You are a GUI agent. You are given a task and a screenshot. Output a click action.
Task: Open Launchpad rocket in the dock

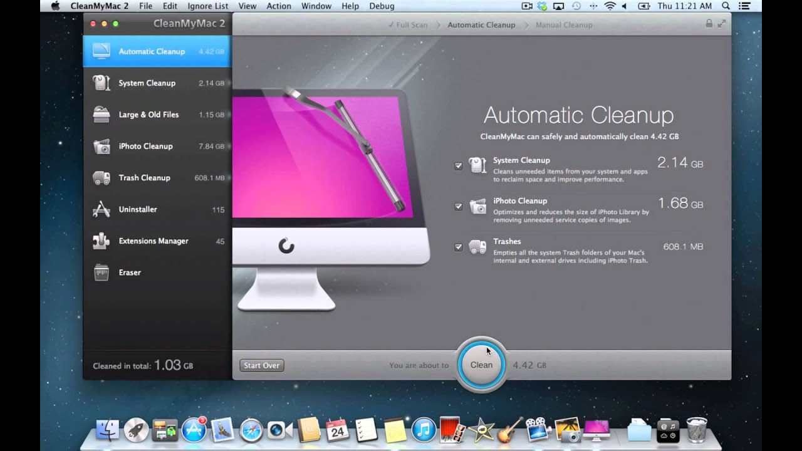click(136, 430)
